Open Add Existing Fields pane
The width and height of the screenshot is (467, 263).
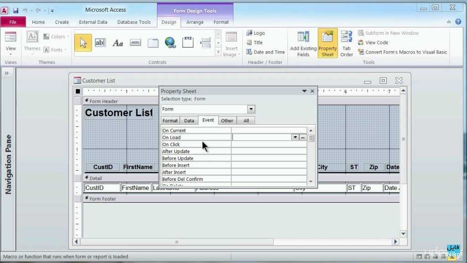pos(303,43)
